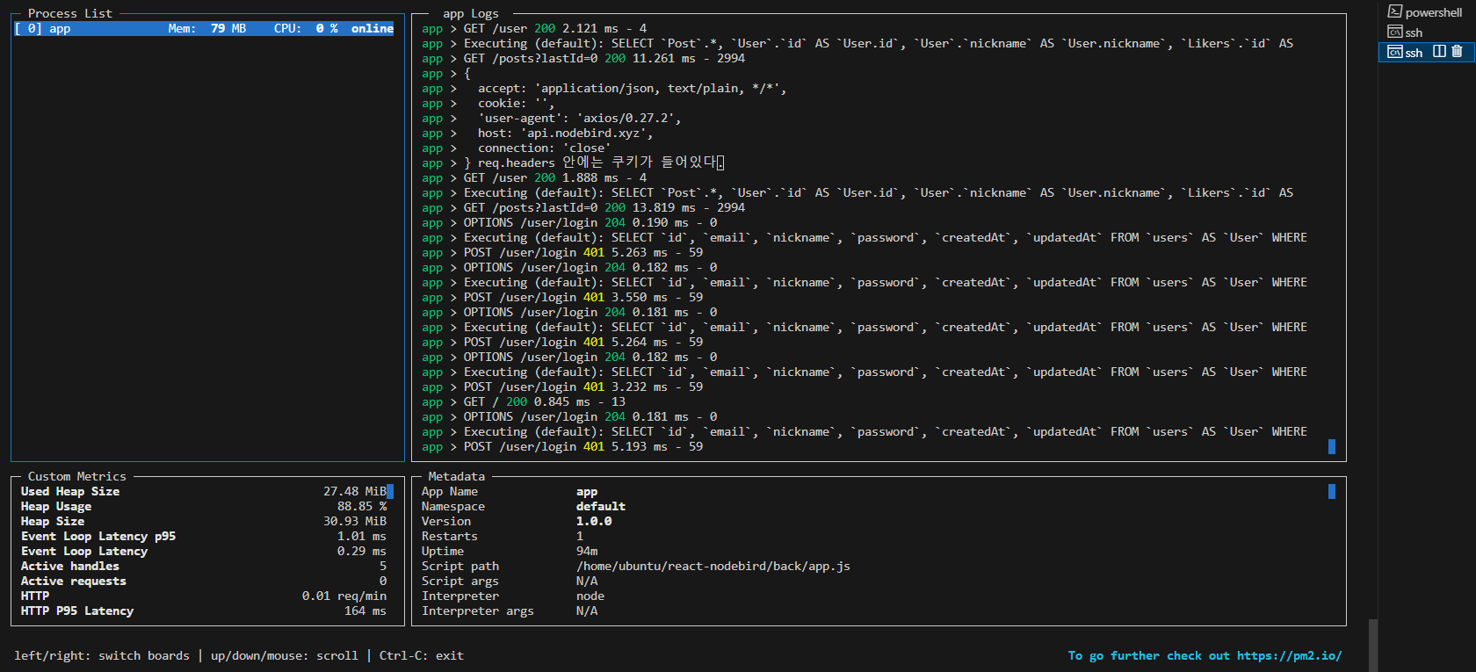Click the online status in Process List
Image resolution: width=1476 pixels, height=672 pixels.
click(x=373, y=29)
